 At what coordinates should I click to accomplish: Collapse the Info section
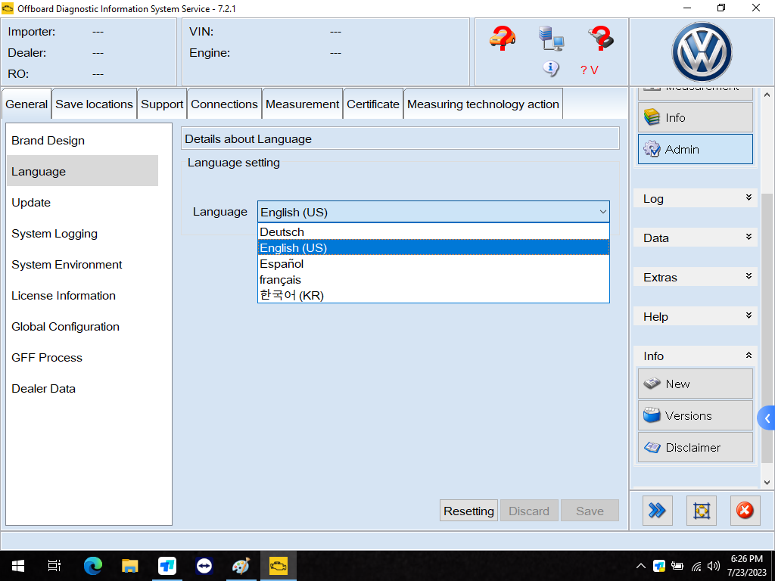(695, 356)
